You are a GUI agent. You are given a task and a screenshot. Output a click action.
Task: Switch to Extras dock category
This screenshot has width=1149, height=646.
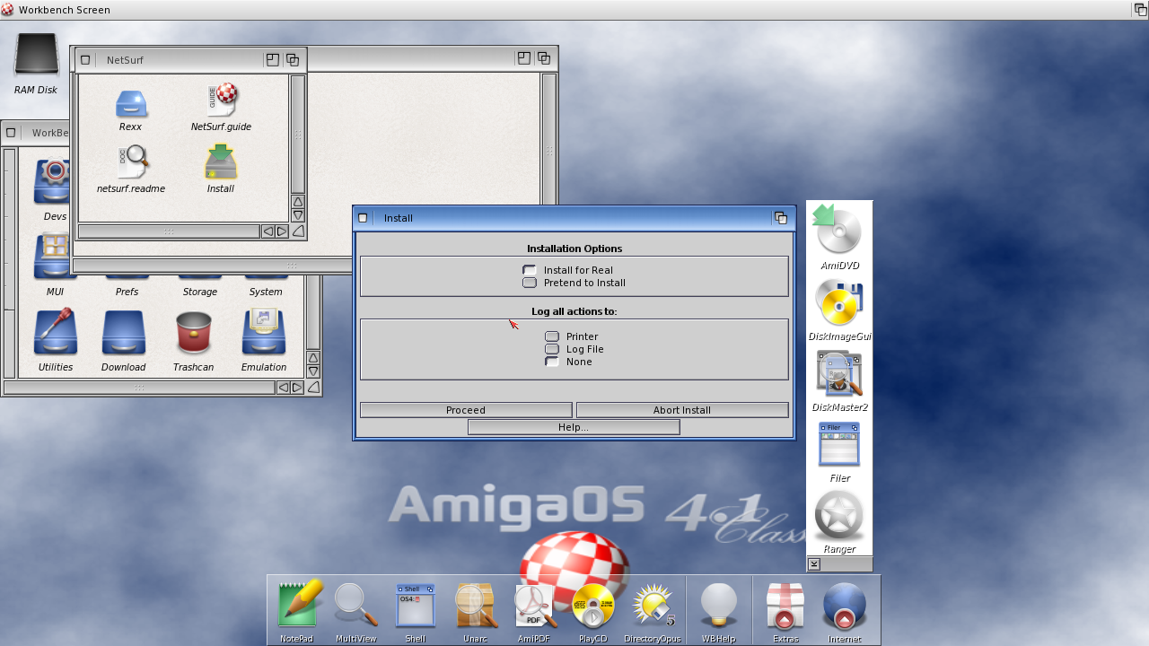point(785,606)
